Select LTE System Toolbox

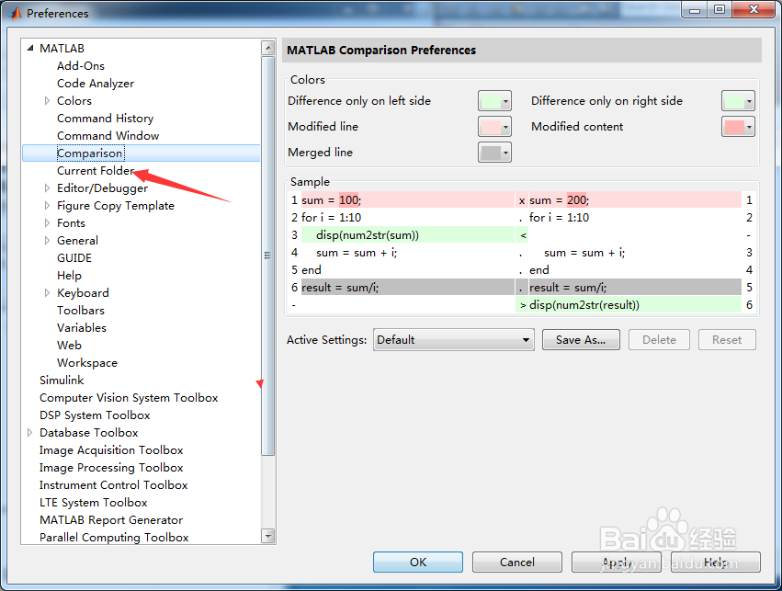point(93,502)
